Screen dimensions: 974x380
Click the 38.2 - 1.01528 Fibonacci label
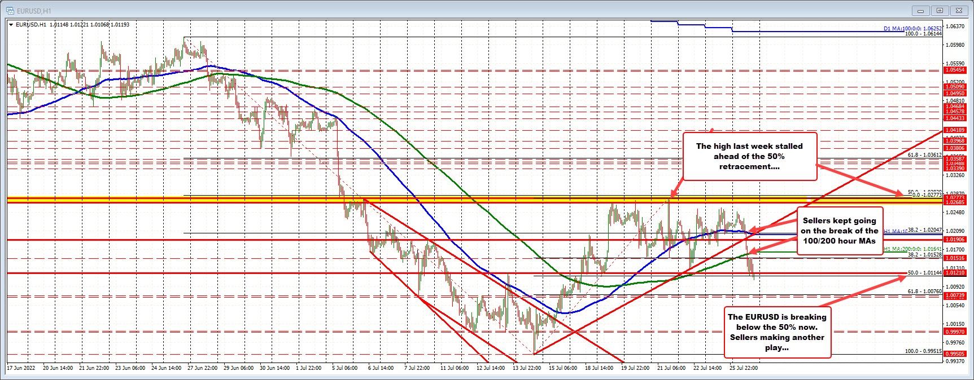(x=924, y=255)
